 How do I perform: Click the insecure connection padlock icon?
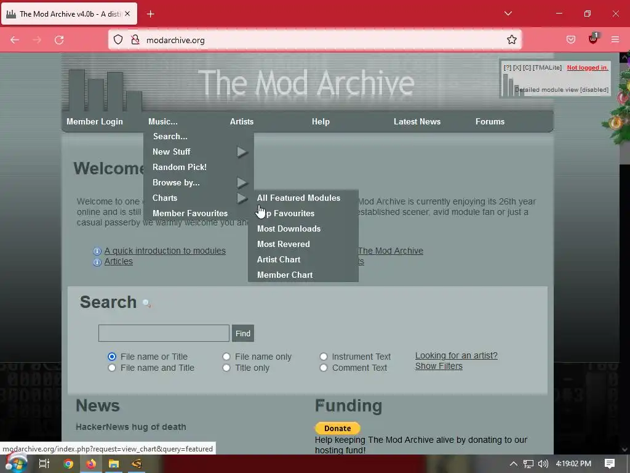tap(135, 39)
